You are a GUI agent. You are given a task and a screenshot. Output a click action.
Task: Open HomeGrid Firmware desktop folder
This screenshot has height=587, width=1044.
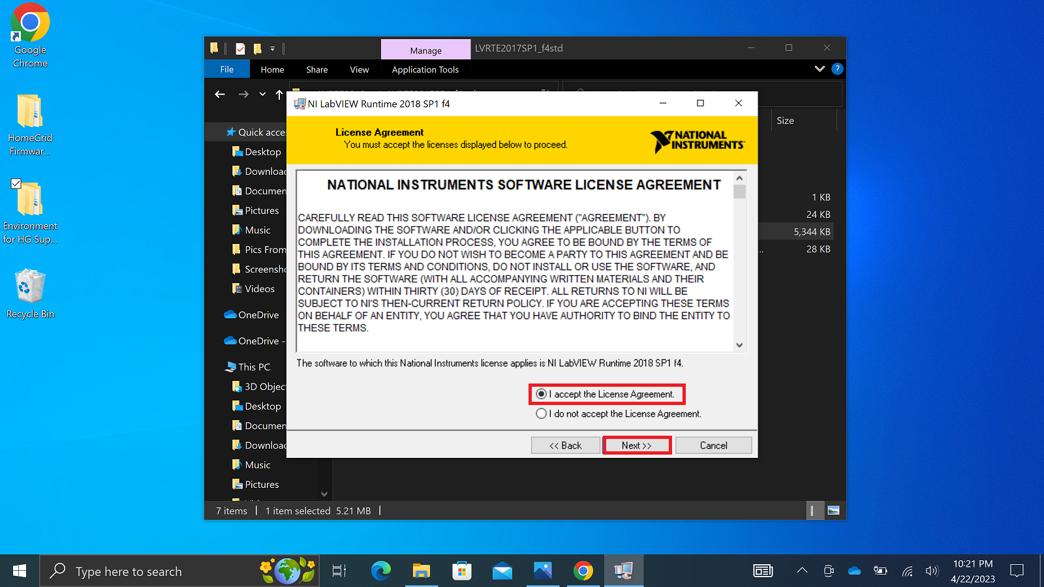click(x=30, y=126)
